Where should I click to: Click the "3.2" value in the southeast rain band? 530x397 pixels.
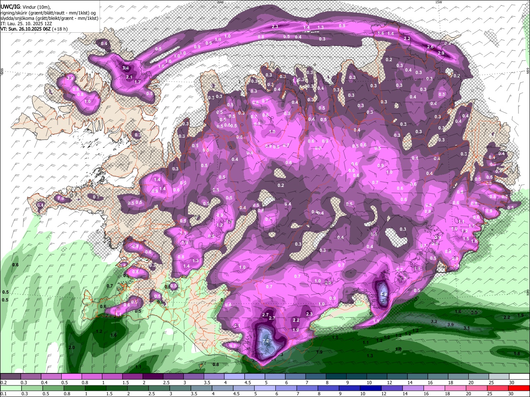[434, 321]
